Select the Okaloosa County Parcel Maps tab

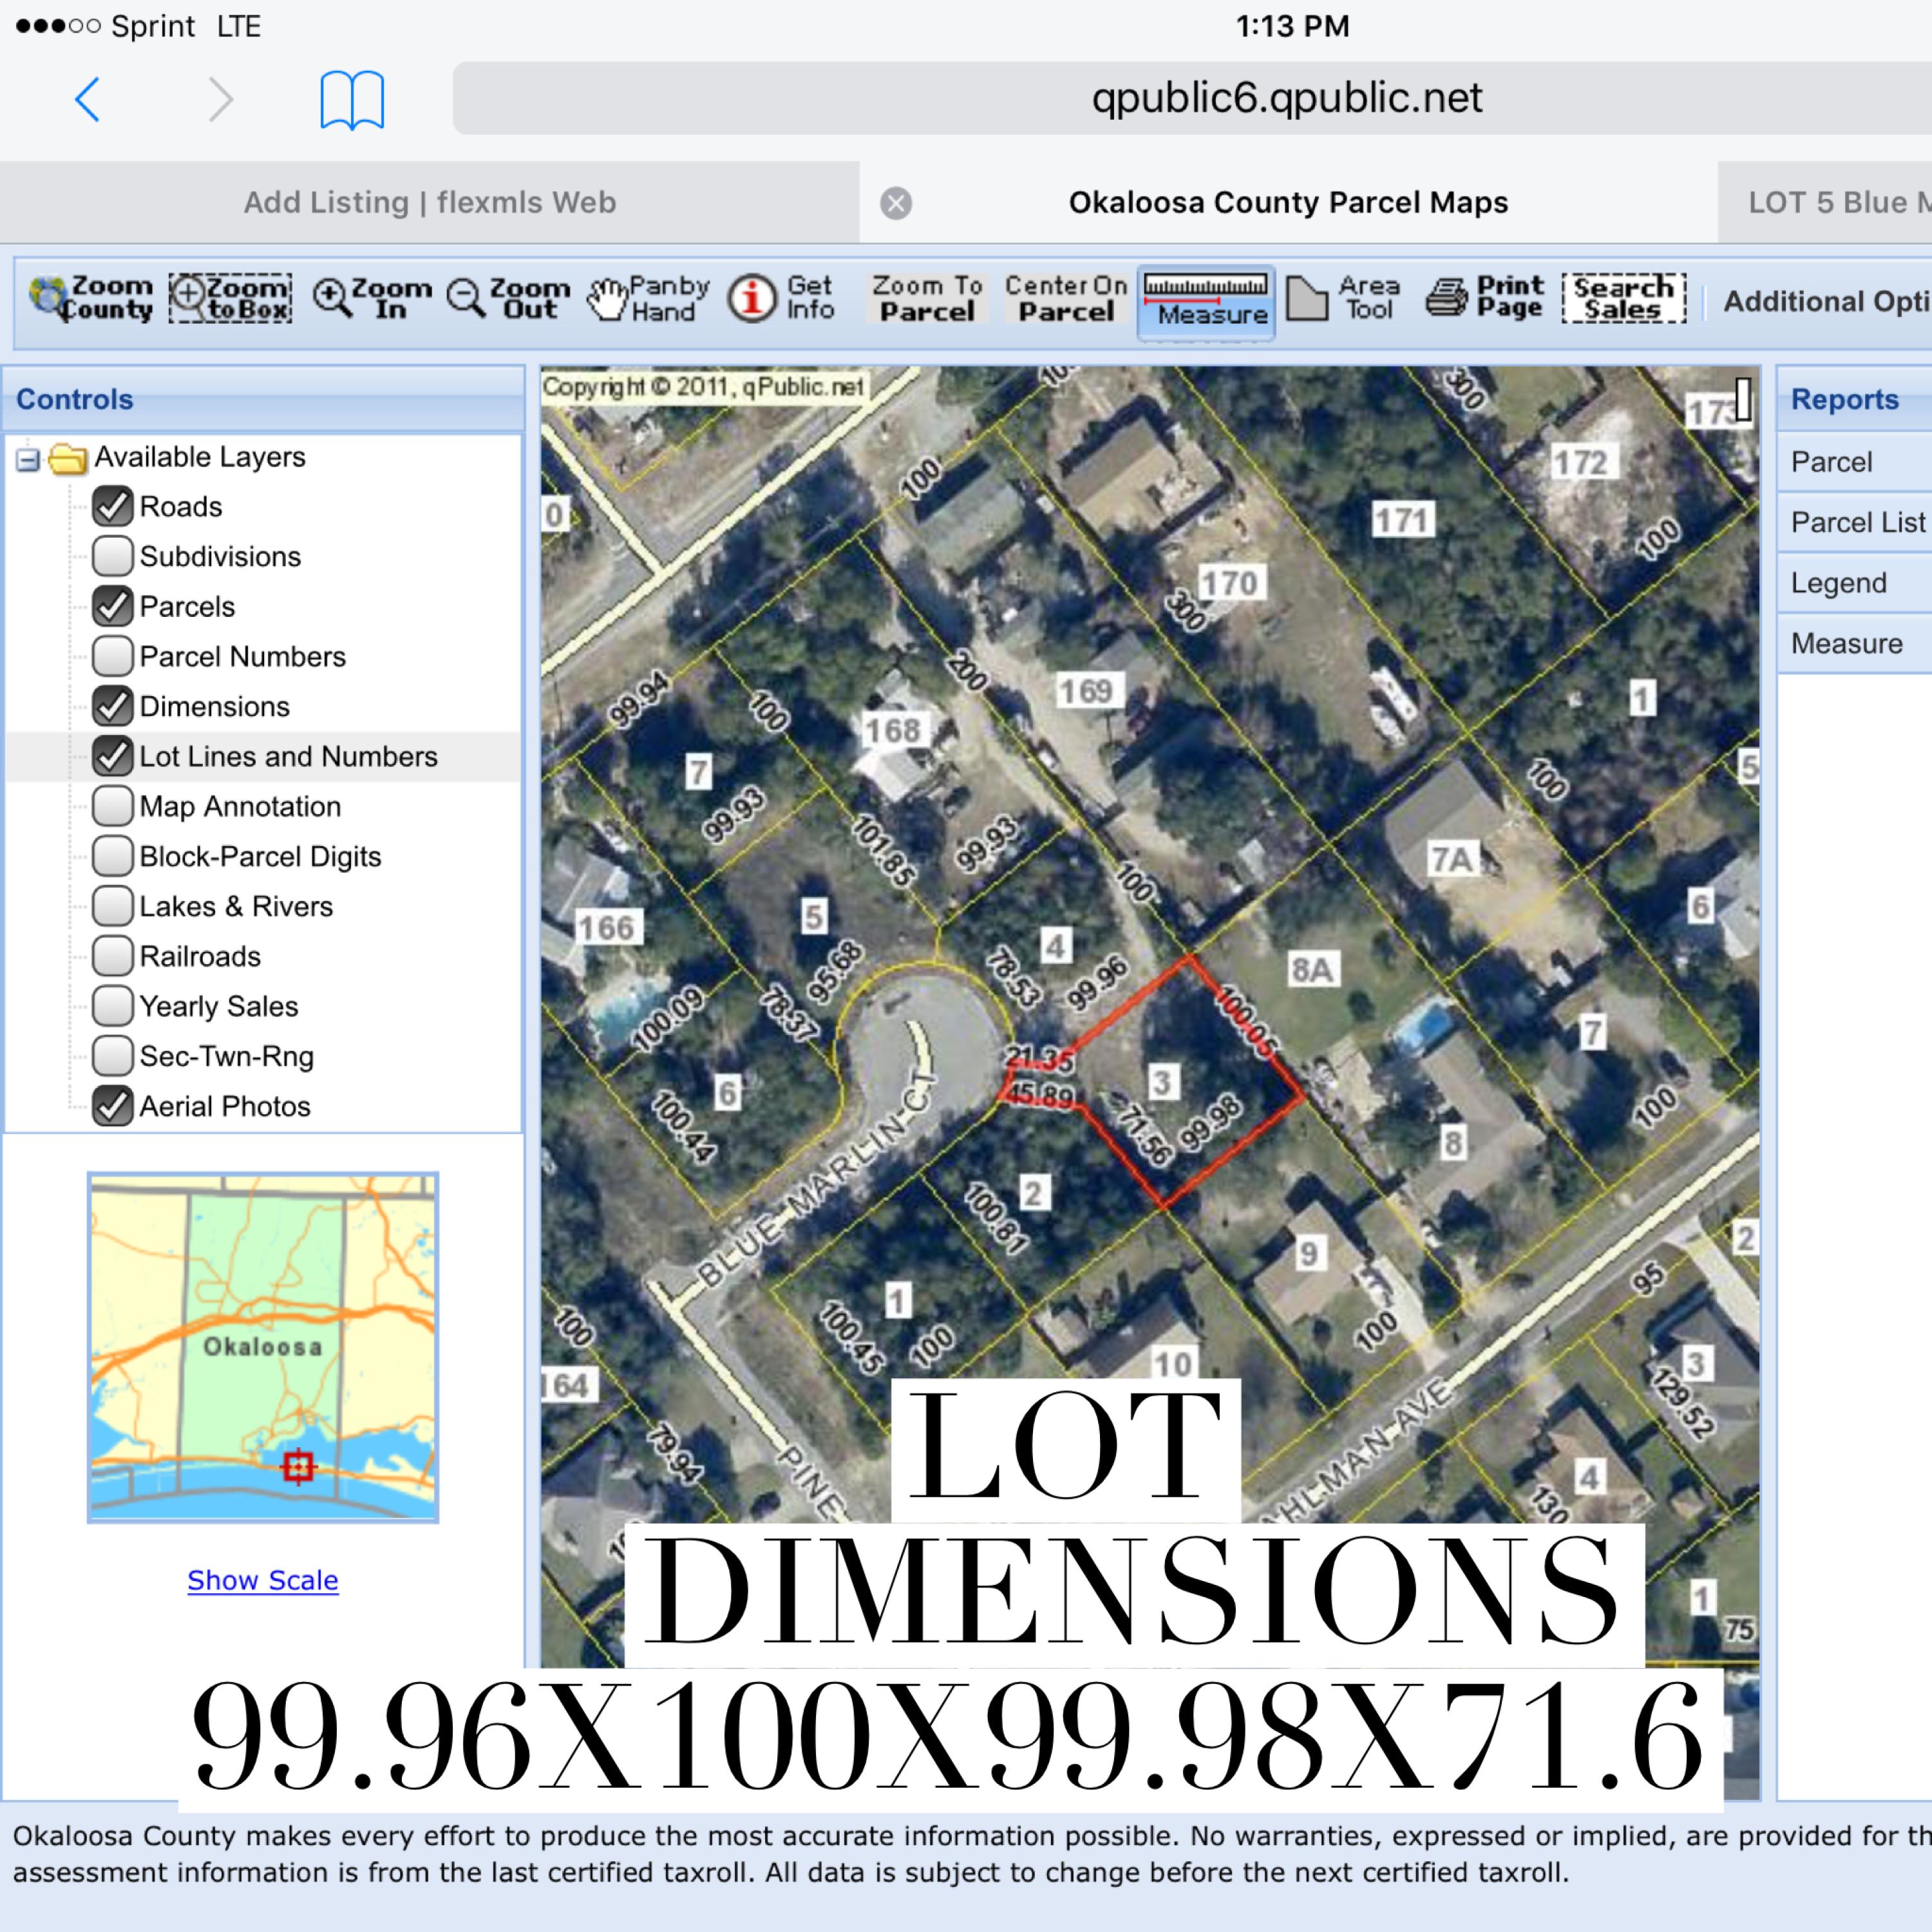click(1288, 202)
